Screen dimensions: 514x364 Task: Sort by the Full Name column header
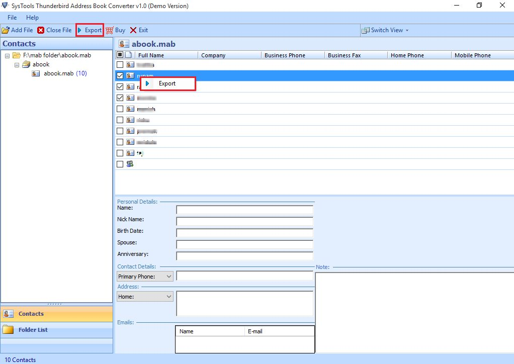point(151,55)
